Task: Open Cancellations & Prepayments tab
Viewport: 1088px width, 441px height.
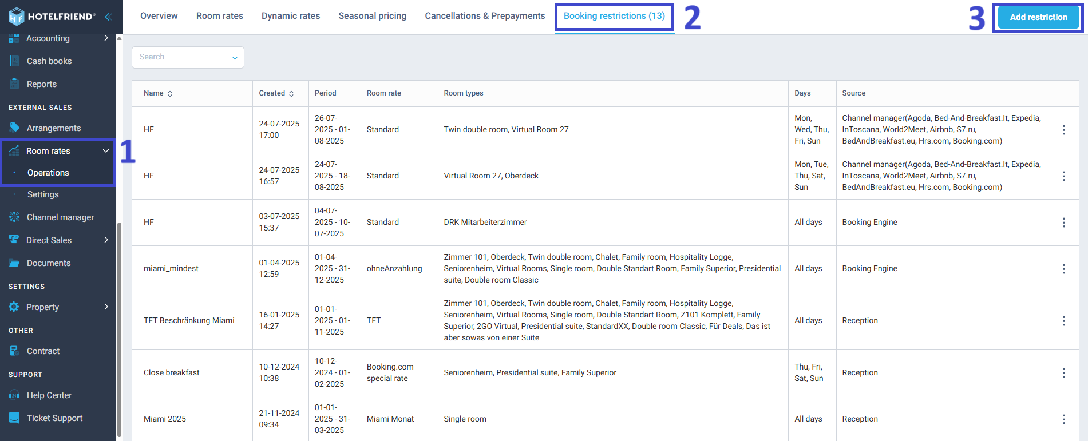Action: point(485,16)
